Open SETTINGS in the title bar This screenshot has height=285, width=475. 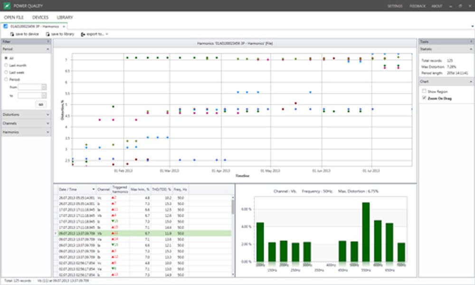pyautogui.click(x=395, y=6)
